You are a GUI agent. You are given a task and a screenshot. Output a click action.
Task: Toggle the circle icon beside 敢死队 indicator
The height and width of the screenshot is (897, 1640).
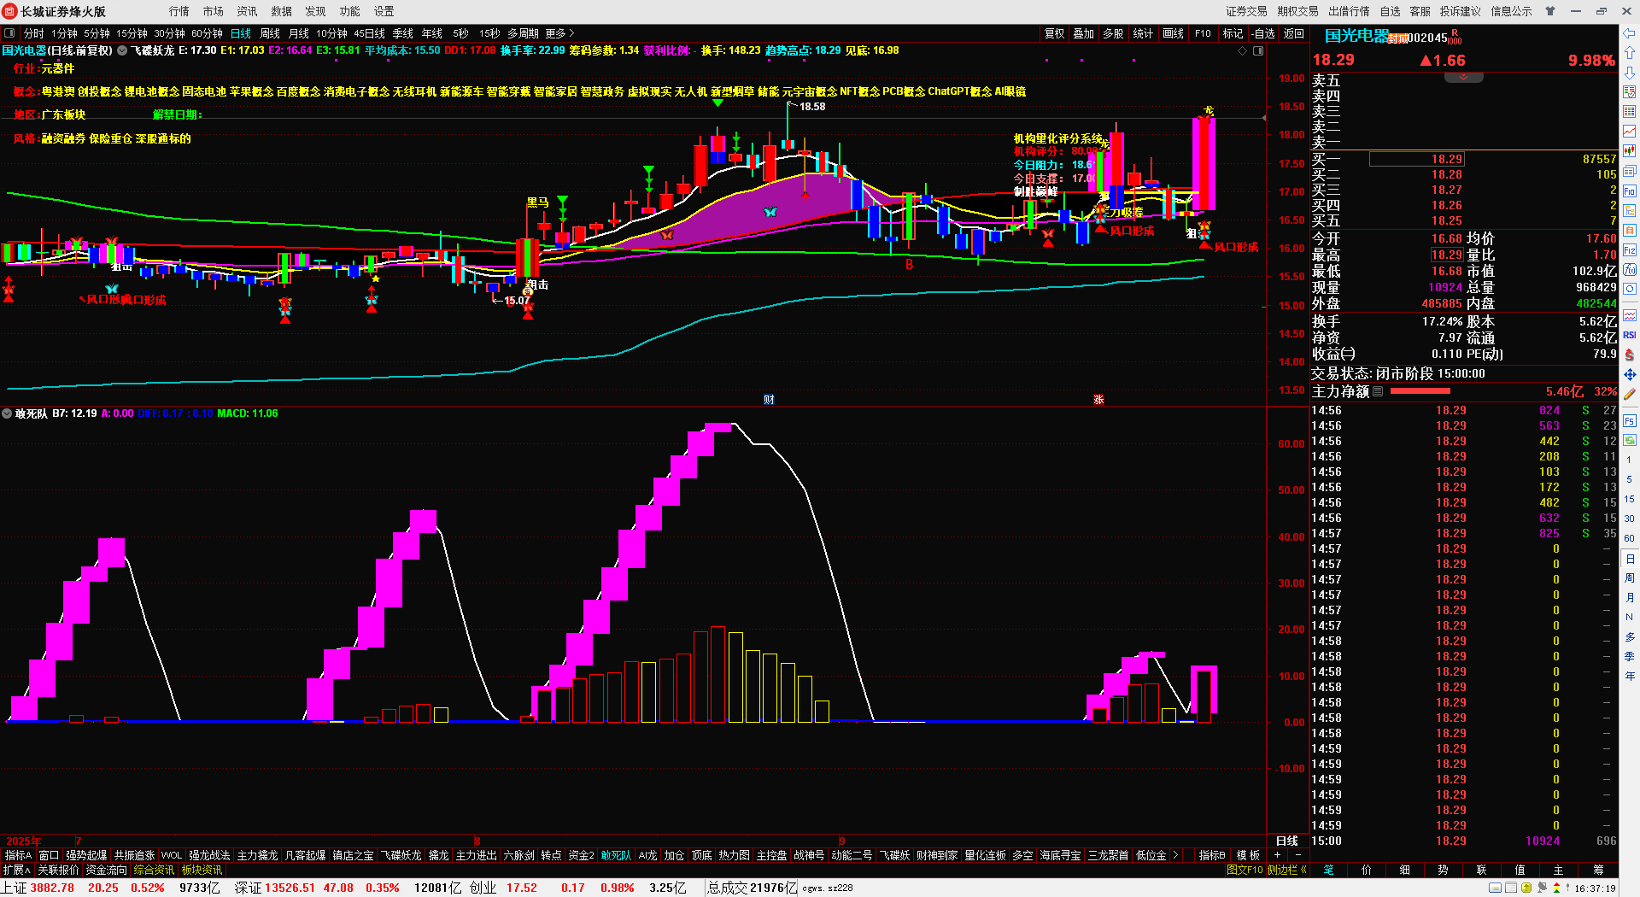[x=8, y=413]
